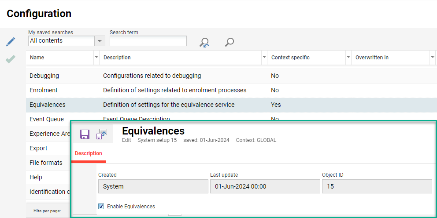The height and width of the screenshot is (218, 437).
Task: Click the pencil edit icon
Action: 11,42
